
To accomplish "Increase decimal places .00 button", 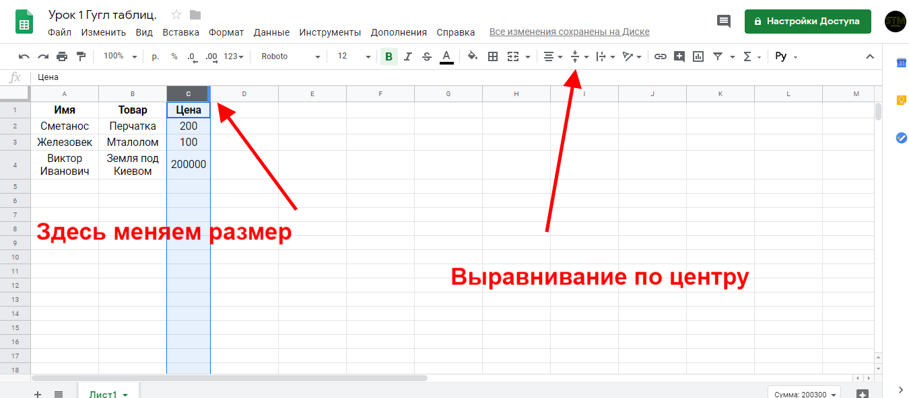I will (x=211, y=56).
